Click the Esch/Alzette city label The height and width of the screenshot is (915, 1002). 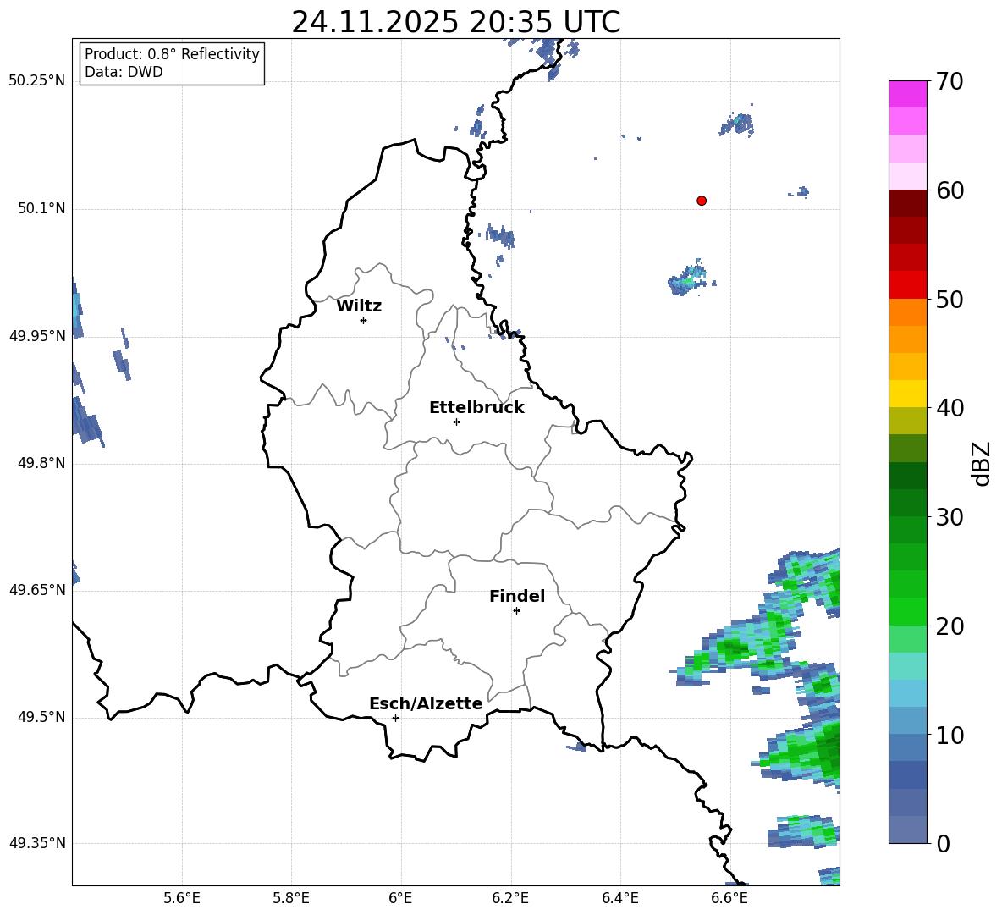[426, 703]
